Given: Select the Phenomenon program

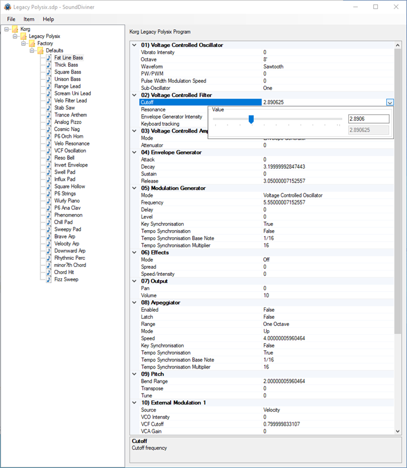Looking at the screenshot, I should 68,215.
